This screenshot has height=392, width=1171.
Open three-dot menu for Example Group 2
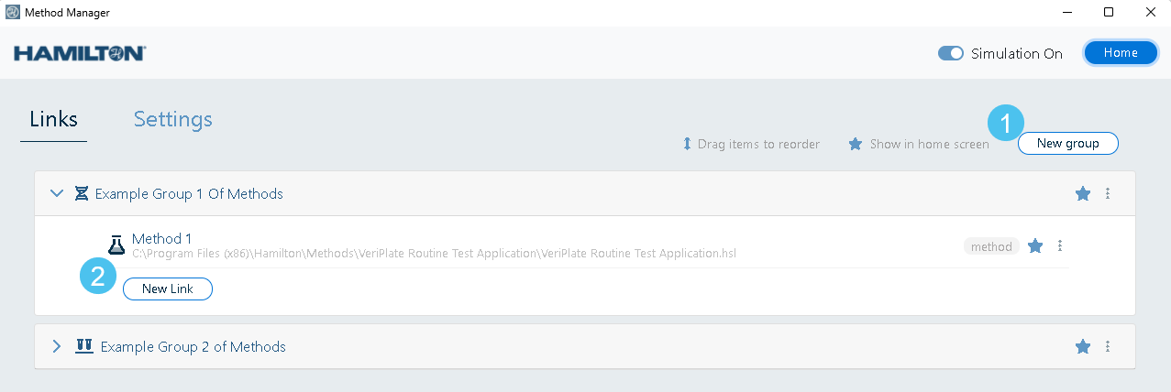click(x=1108, y=347)
